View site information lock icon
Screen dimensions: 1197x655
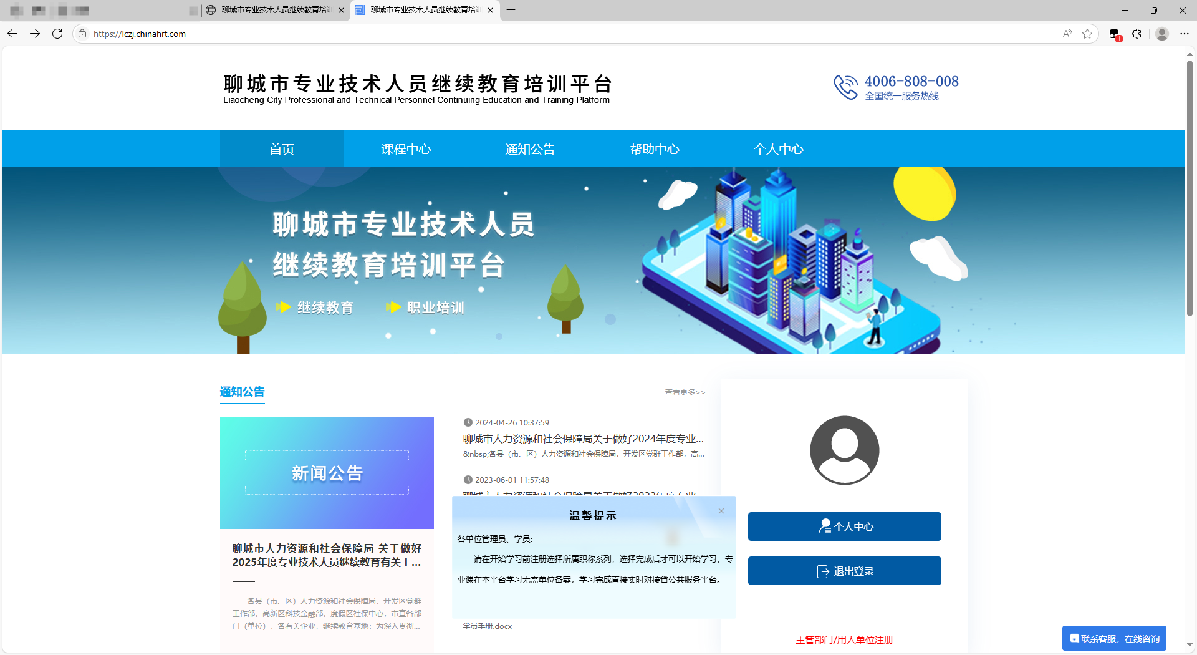pyautogui.click(x=82, y=34)
